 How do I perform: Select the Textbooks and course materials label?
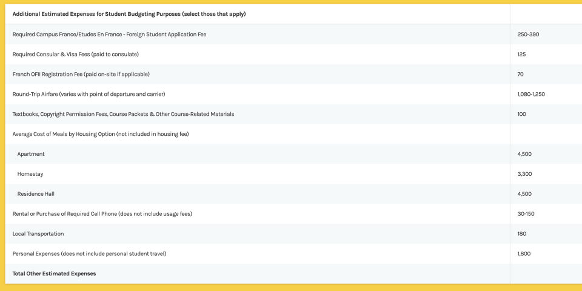pyautogui.click(x=123, y=114)
